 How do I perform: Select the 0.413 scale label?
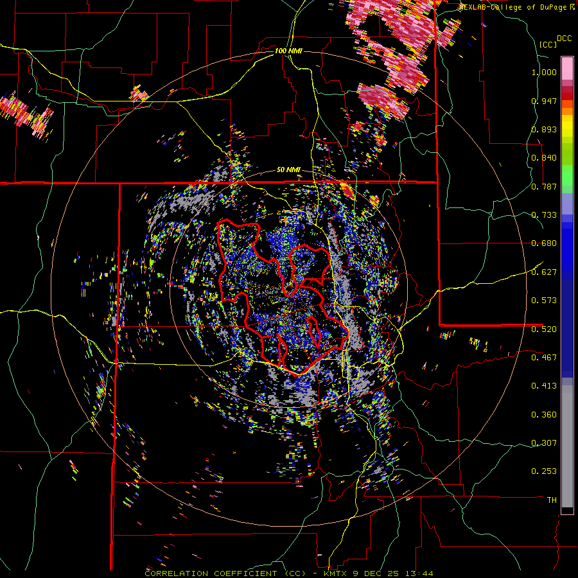point(544,385)
